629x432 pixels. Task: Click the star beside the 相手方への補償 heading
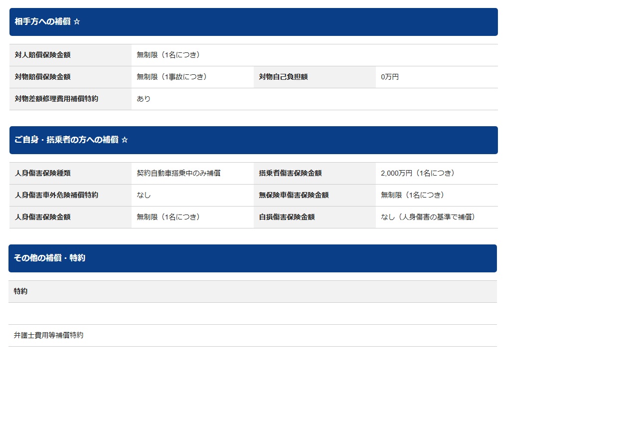click(77, 22)
